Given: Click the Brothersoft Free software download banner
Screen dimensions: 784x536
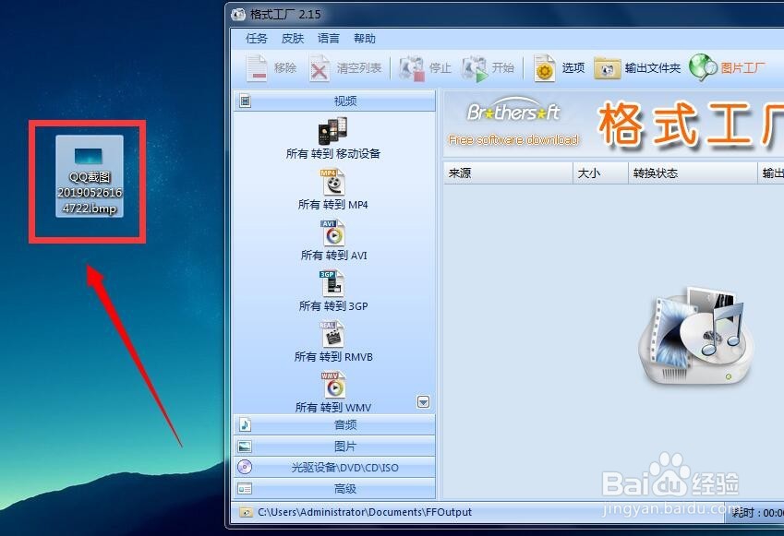Looking at the screenshot, I should click(513, 122).
